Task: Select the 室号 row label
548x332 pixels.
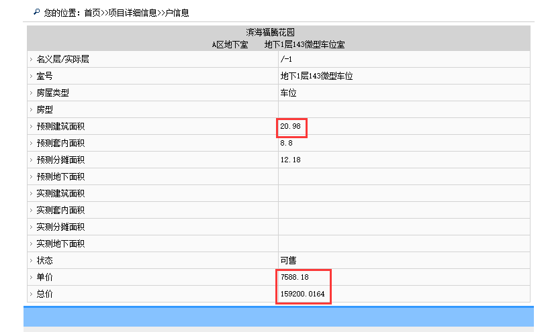Action: tap(45, 76)
